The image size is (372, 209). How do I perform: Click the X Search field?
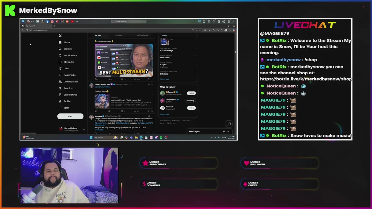(x=178, y=35)
